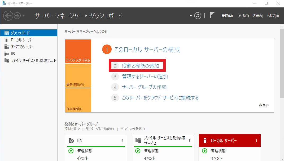Select the 最新情報(W) tile
Viewport: 284px width, 161px height.
tap(78, 76)
